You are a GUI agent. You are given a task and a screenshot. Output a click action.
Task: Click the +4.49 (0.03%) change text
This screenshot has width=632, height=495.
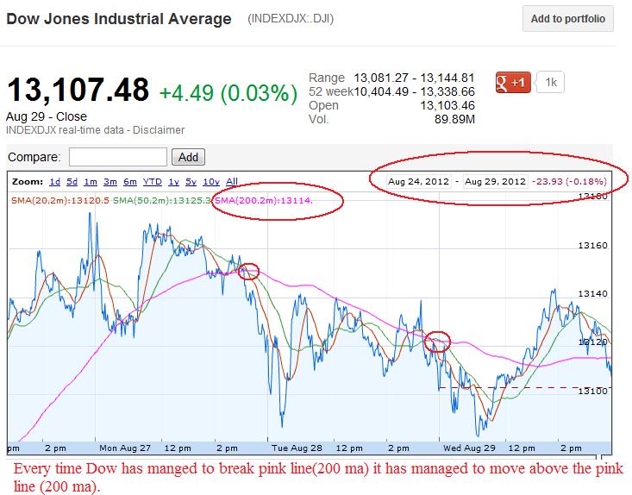(x=228, y=93)
